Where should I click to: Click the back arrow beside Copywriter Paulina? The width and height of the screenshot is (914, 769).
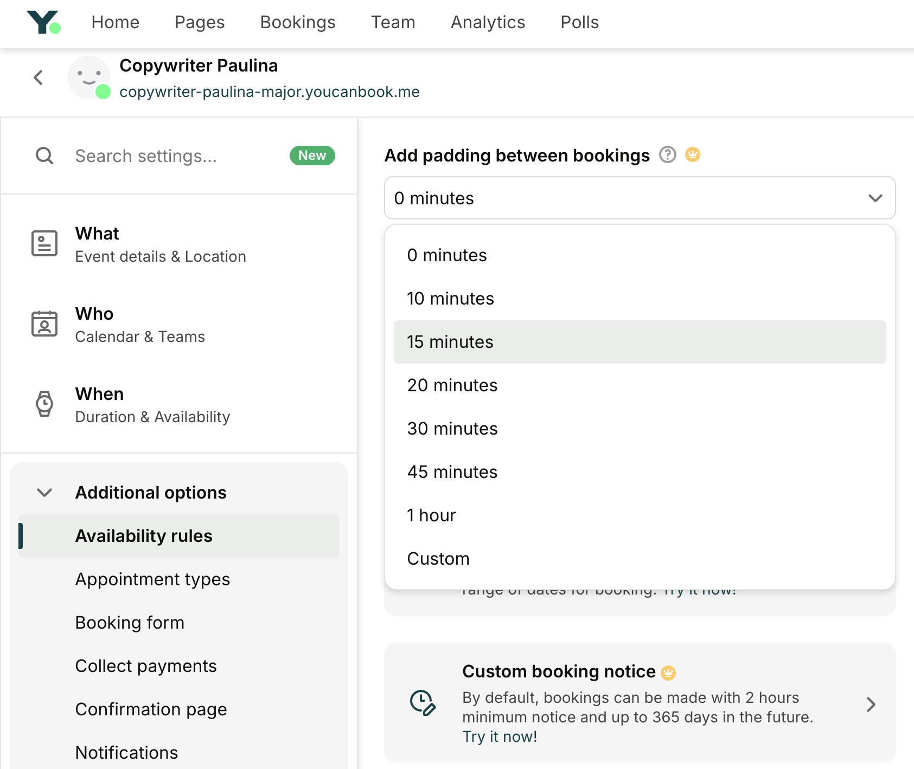pos(38,77)
